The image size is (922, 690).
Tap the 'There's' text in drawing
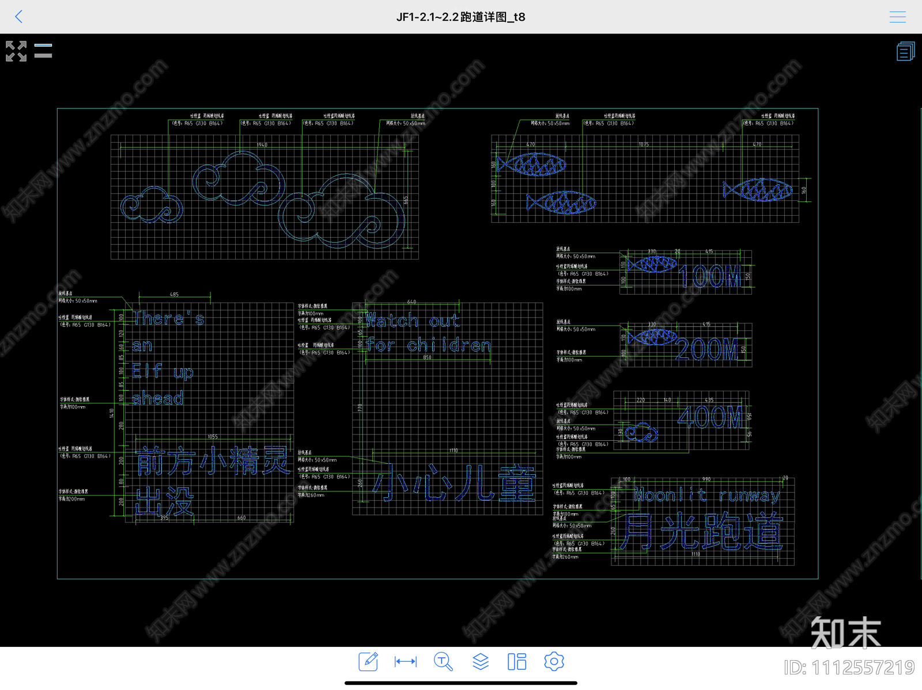click(168, 318)
